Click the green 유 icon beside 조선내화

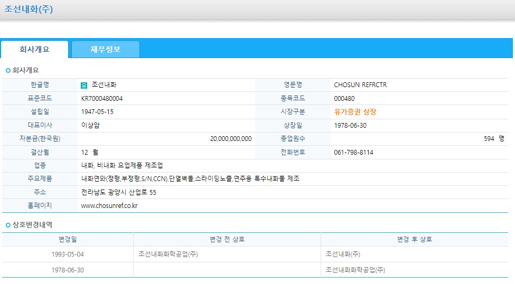point(84,86)
